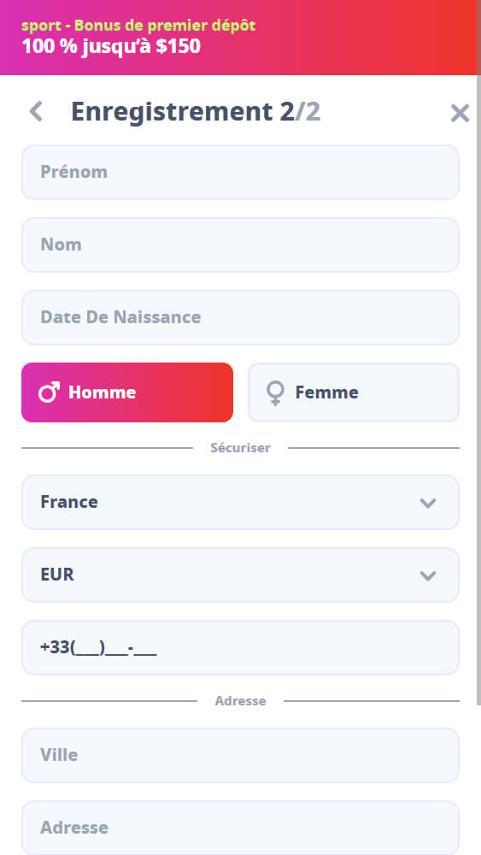Select the Femme gender option
This screenshot has height=855, width=481.
[x=354, y=392]
